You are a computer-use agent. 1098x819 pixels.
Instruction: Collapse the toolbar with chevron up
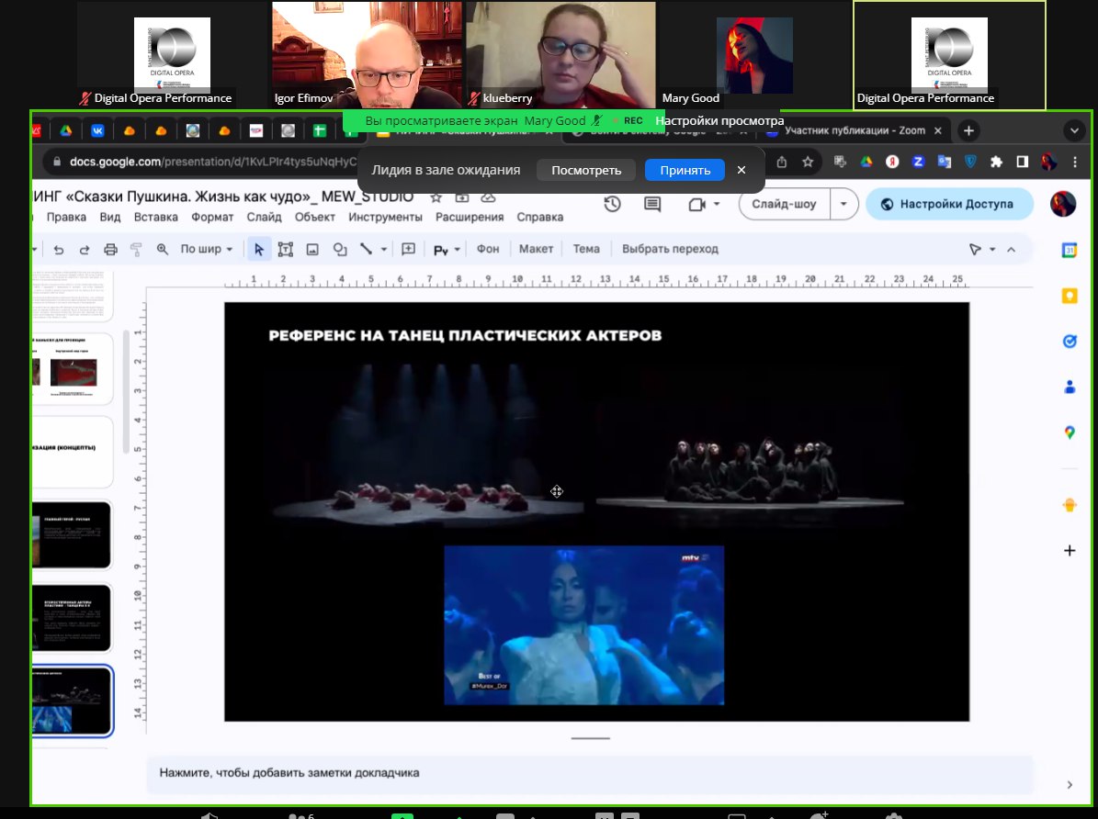pyautogui.click(x=1011, y=249)
